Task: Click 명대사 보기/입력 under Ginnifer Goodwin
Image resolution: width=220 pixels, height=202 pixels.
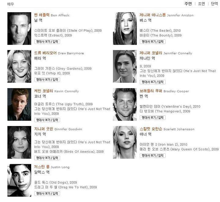Action: click(47, 158)
